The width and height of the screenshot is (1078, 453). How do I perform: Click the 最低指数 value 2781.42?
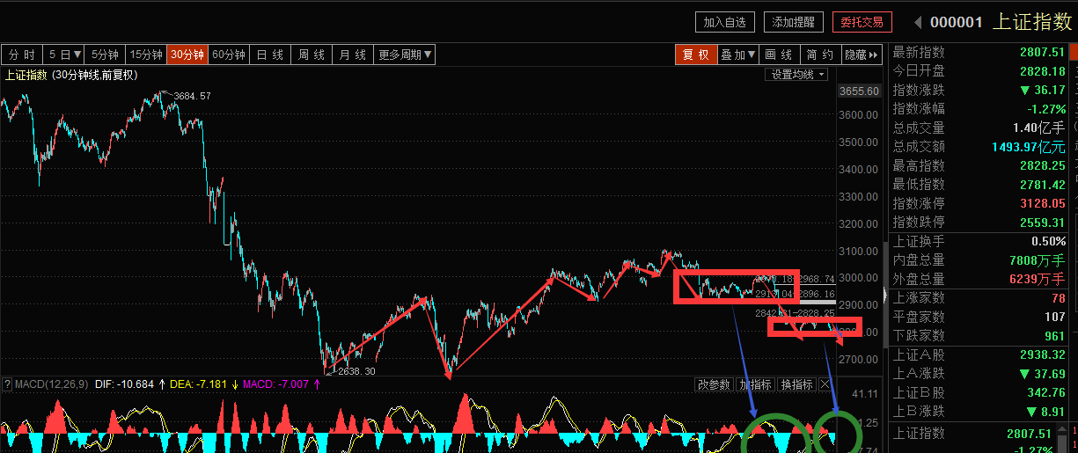(1043, 184)
